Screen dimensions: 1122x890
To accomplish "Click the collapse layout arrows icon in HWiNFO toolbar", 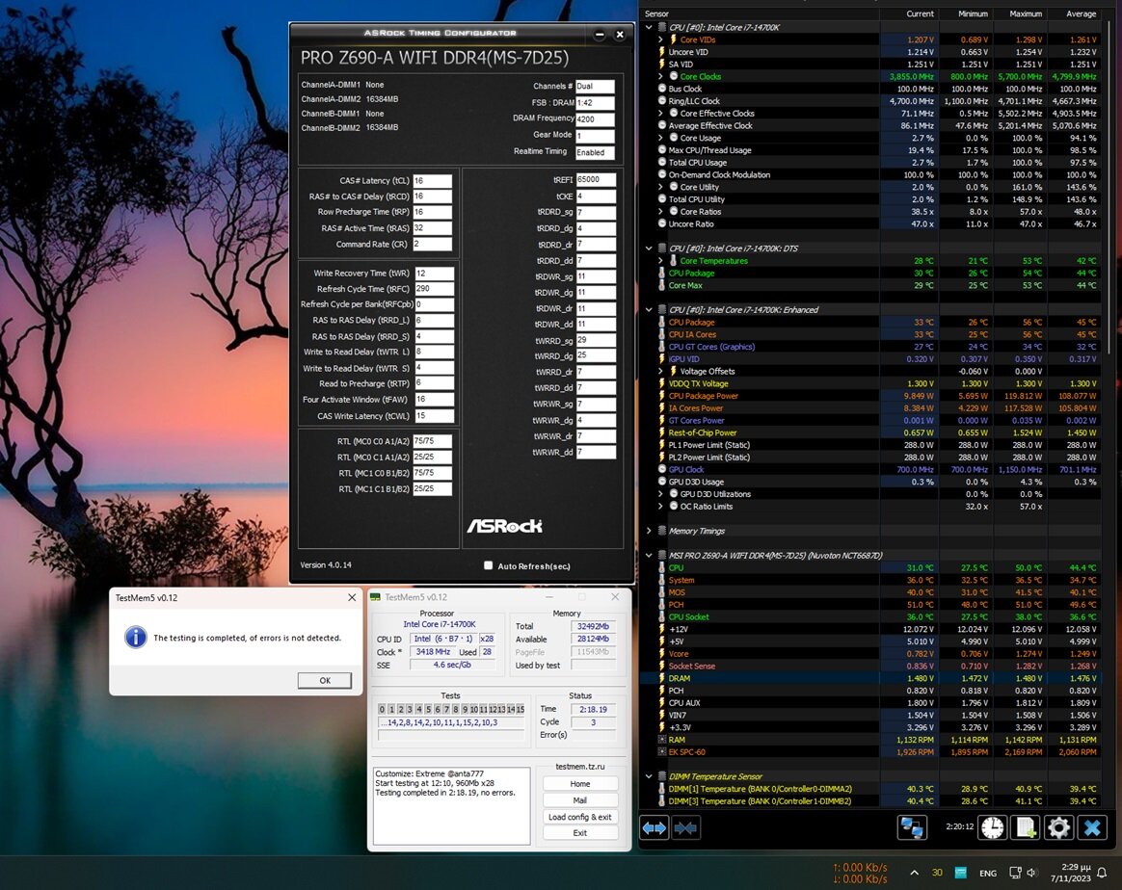I will tap(684, 827).
